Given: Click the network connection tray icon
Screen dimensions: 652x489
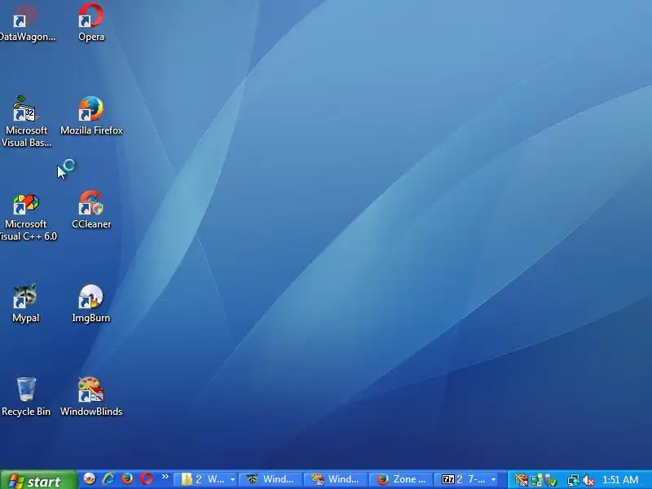Looking at the screenshot, I should coord(574,480).
